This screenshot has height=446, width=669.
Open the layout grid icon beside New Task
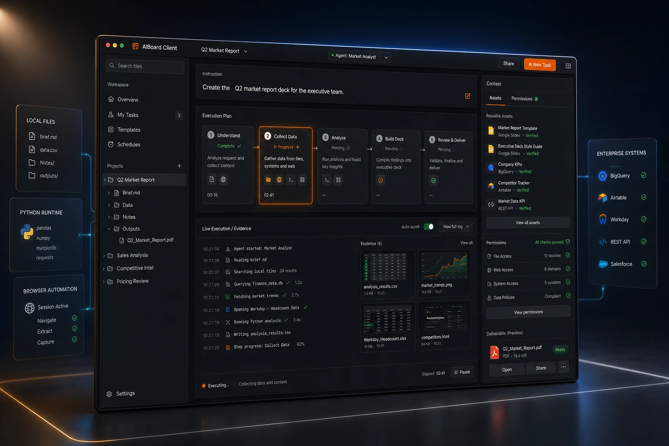coord(568,66)
